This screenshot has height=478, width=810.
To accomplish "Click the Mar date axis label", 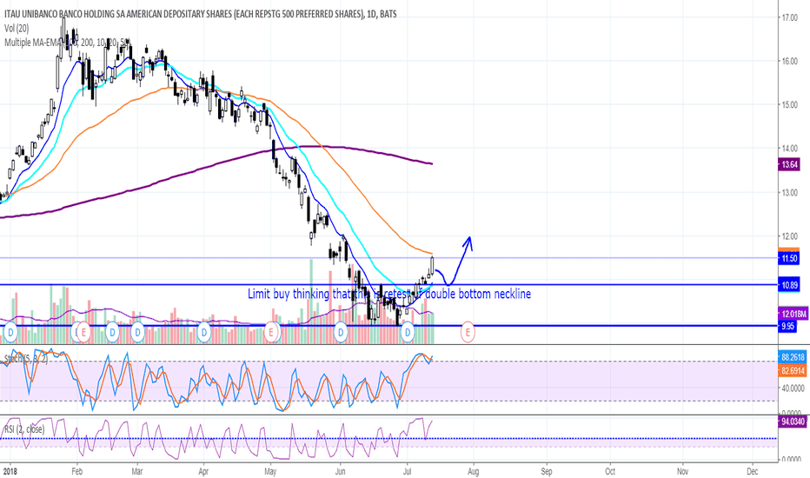I will (x=137, y=471).
